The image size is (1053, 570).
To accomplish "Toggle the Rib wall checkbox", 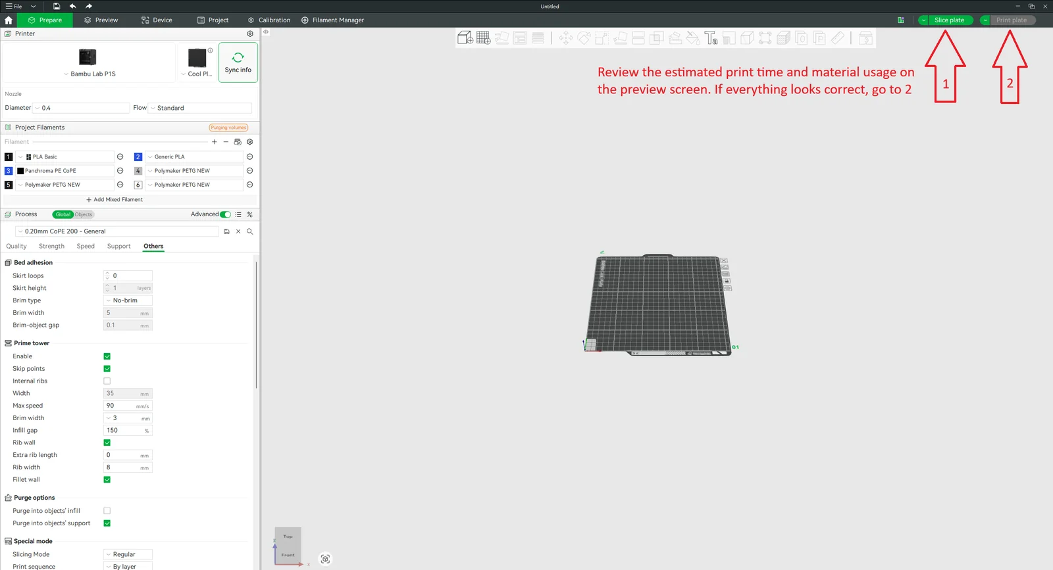I will (x=107, y=442).
